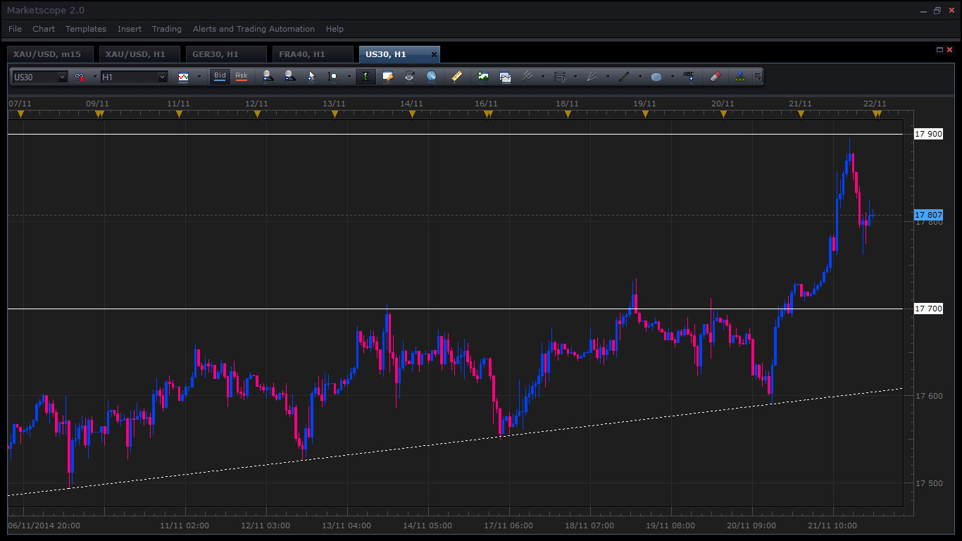Viewport: 962px width, 541px height.
Task: Click the chart type icon
Action: pos(184,77)
